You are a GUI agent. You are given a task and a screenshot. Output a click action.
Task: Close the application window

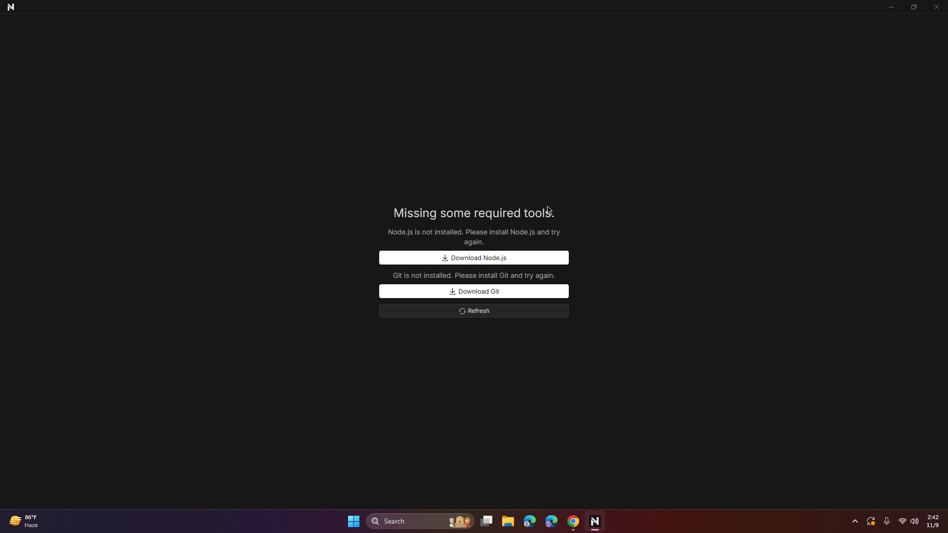tap(936, 7)
